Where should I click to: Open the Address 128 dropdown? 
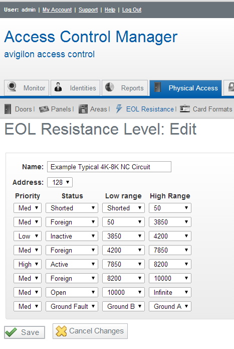[60, 182]
